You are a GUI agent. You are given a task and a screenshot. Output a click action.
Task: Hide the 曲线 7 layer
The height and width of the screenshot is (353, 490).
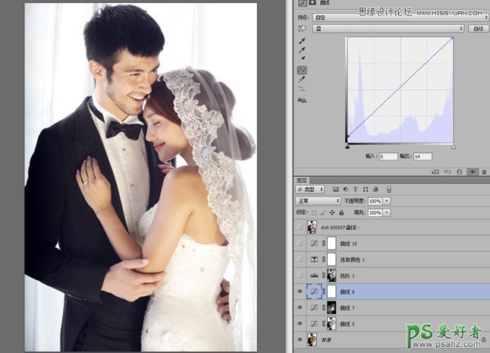pos(300,307)
